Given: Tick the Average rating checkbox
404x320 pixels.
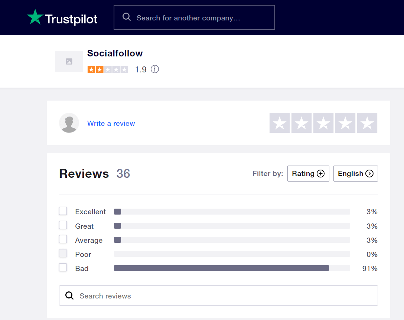Looking at the screenshot, I should coord(63,239).
